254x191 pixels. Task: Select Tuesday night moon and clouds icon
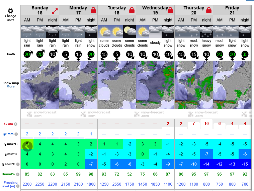coord(130,31)
